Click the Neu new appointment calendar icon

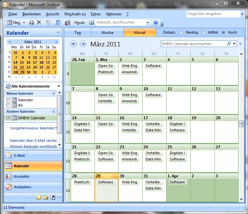pyautogui.click(x=9, y=23)
